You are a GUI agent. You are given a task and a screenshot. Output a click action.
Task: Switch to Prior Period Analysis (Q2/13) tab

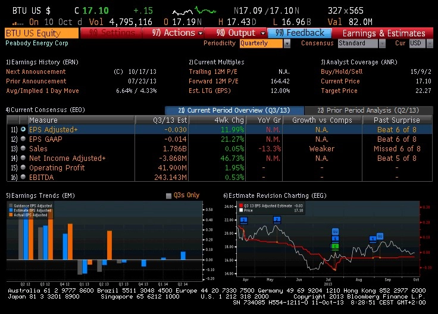(x=368, y=110)
